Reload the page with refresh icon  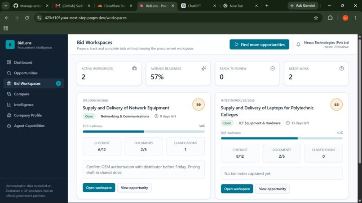tap(27, 18)
